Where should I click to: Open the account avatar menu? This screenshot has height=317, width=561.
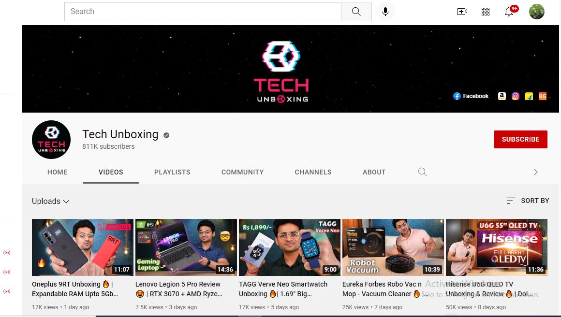click(x=537, y=12)
